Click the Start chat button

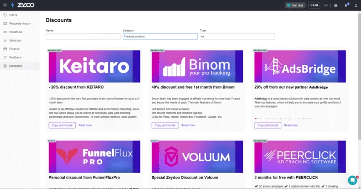(295, 5)
